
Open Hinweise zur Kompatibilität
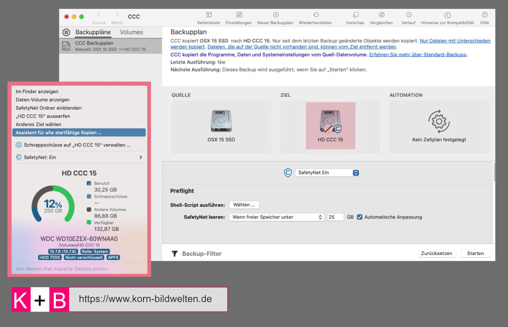click(447, 15)
